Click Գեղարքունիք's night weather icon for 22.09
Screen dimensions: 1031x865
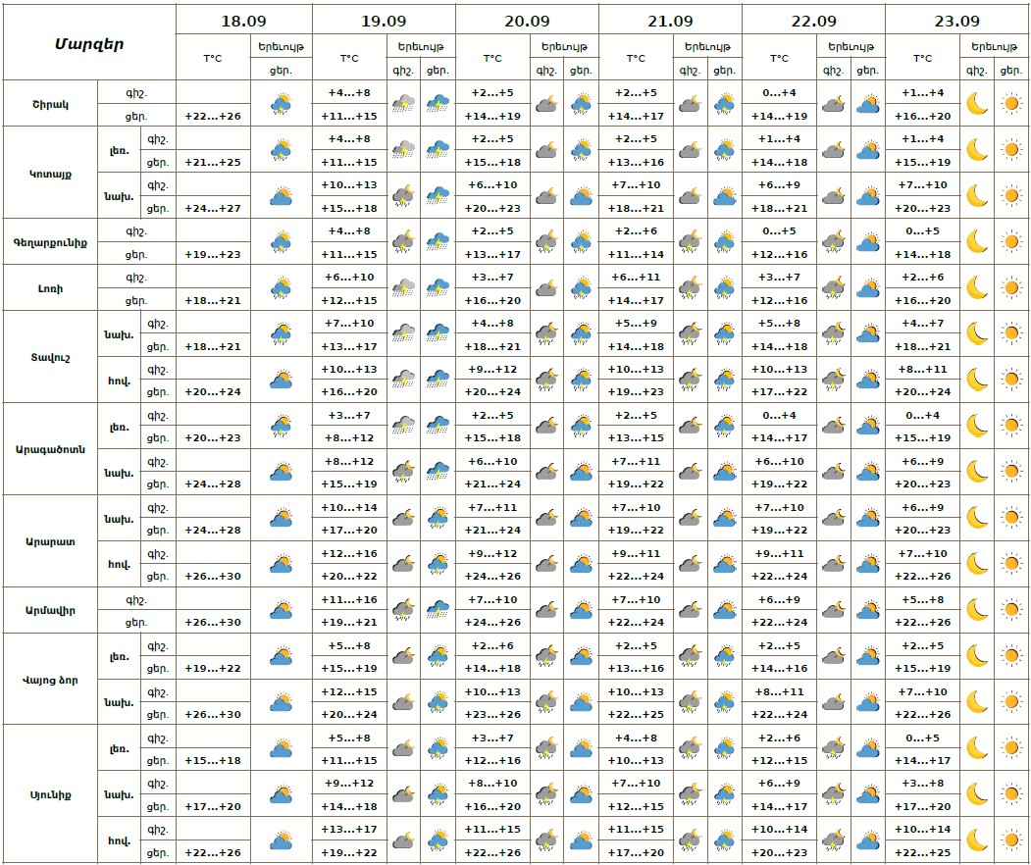833,241
